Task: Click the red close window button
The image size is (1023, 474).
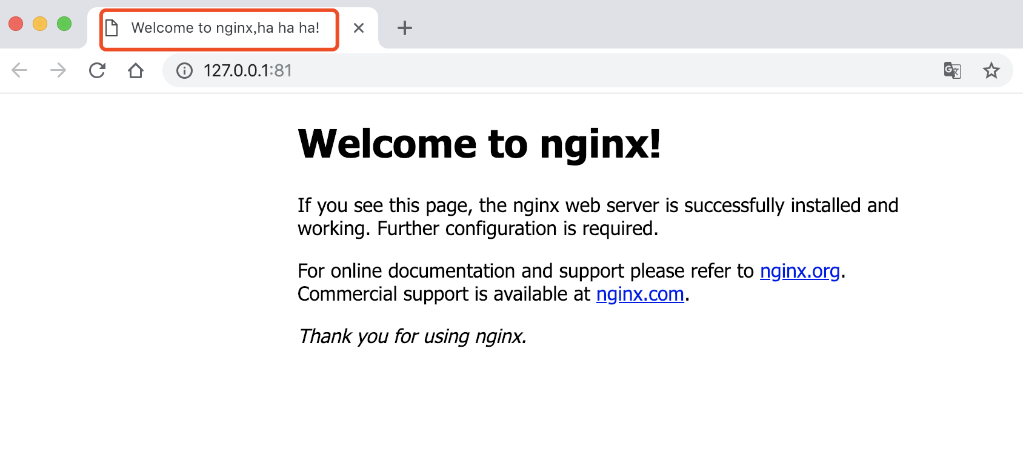Action: (16, 24)
